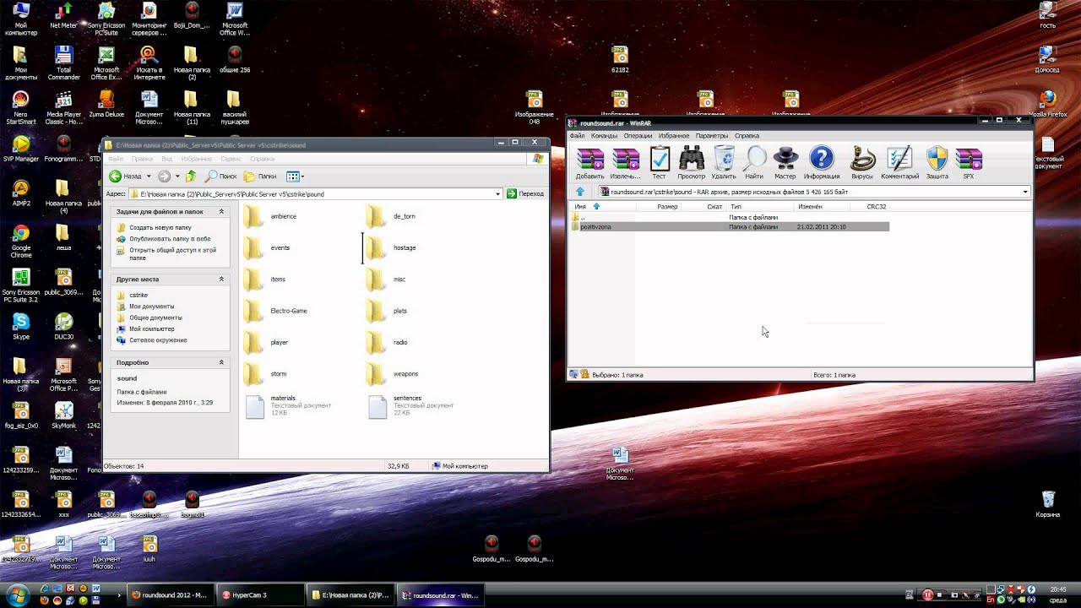Image resolution: width=1081 pixels, height=608 pixels.
Task: Select the de_torn folder in Explorer
Action: click(x=391, y=216)
